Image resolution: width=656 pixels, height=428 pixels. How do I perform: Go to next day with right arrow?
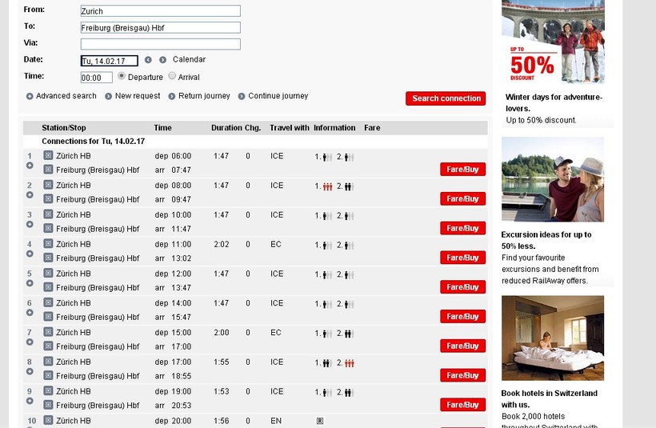click(x=162, y=60)
